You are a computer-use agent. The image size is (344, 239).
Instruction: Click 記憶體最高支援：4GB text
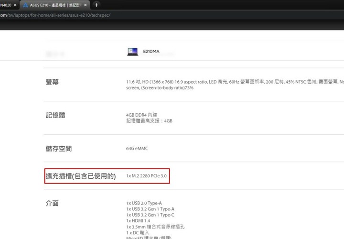click(x=149, y=121)
